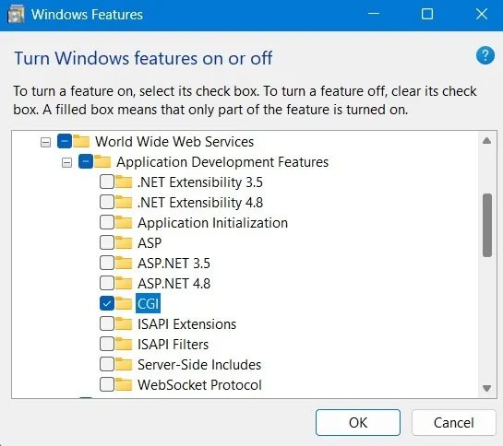Enable the ASP.NET 4.8 checkbox

[107, 283]
